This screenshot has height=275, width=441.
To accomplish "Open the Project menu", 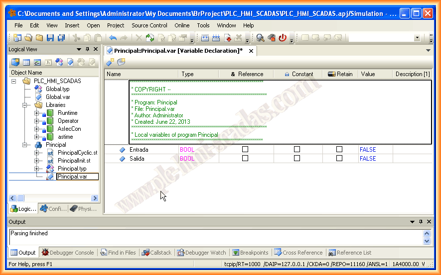I will tap(116, 25).
